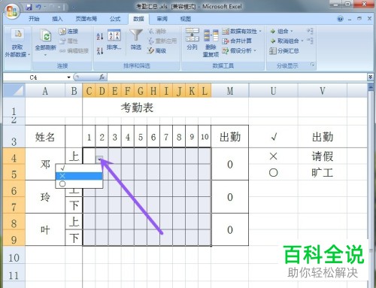Open 数据有效性 (Data Validation) dropdown
Viewport: 376px width, 288px height.
click(x=241, y=32)
